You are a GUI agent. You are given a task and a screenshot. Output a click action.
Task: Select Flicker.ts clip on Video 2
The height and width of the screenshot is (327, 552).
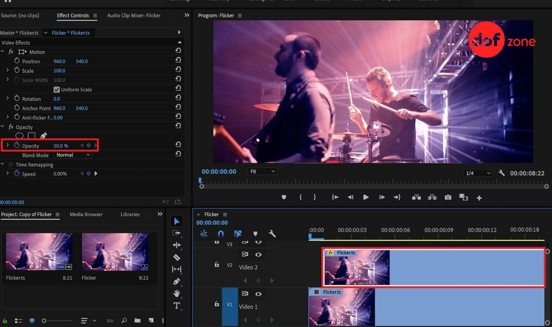433,267
